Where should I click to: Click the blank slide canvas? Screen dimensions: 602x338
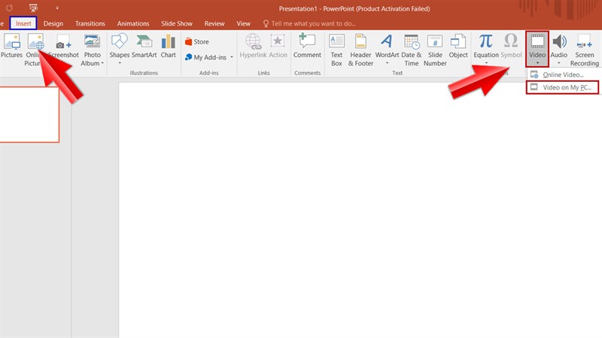360,210
